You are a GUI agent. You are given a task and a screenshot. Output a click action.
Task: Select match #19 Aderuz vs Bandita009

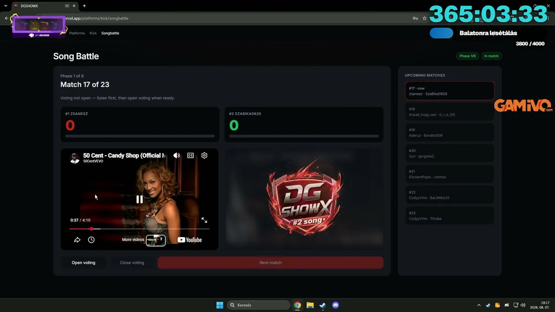tap(450, 133)
